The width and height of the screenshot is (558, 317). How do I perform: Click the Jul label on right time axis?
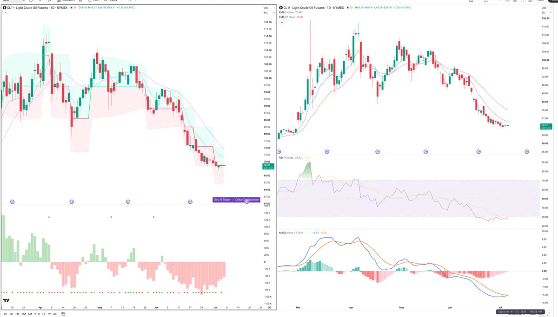500,307
